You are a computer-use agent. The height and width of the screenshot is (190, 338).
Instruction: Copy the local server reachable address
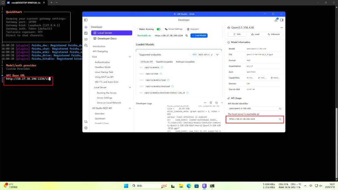pyautogui.click(x=280, y=119)
